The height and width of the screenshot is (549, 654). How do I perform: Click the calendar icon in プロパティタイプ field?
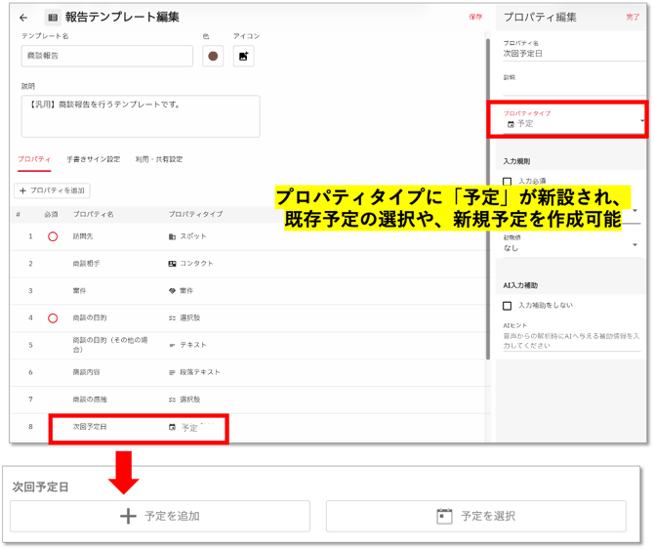[511, 124]
